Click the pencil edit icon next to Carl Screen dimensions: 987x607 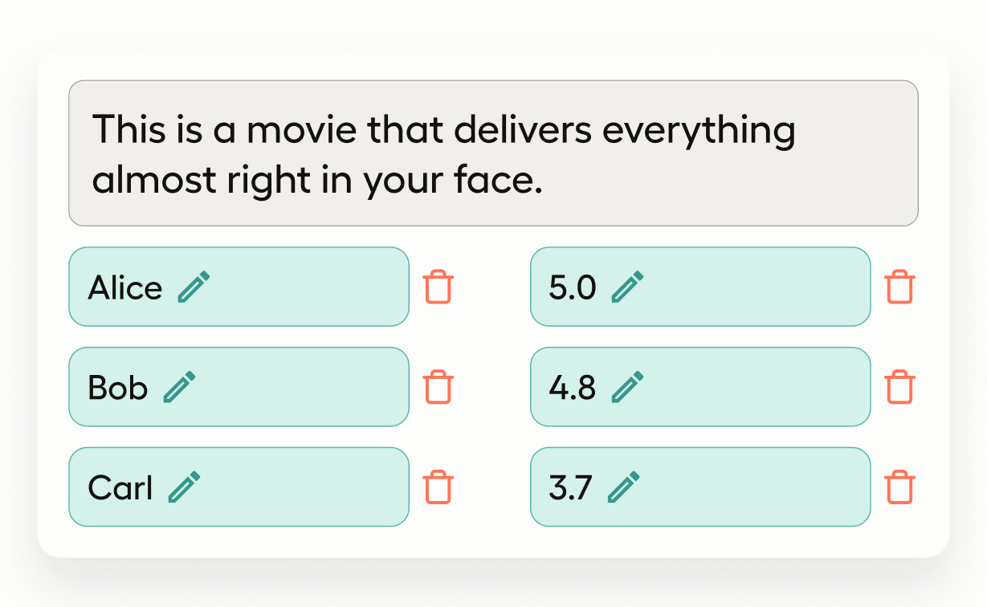pos(184,487)
